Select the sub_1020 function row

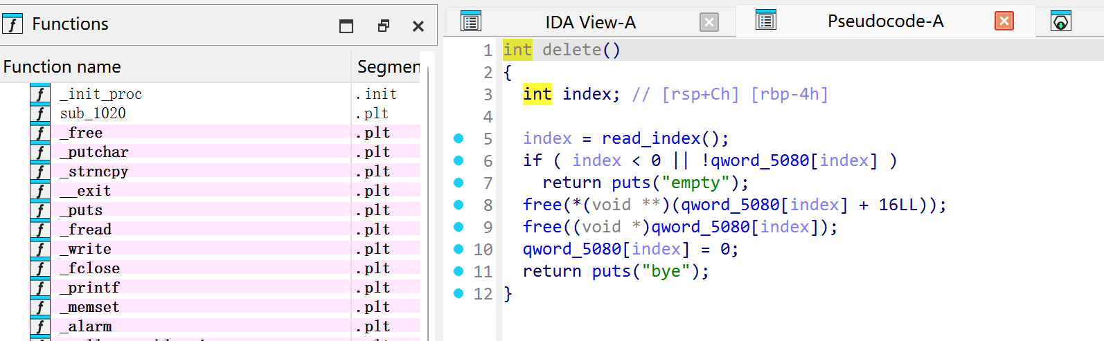point(210,113)
